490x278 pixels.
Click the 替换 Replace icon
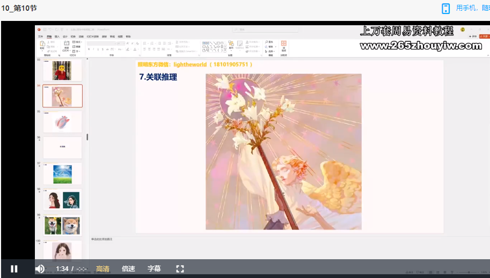pyautogui.click(x=269, y=47)
